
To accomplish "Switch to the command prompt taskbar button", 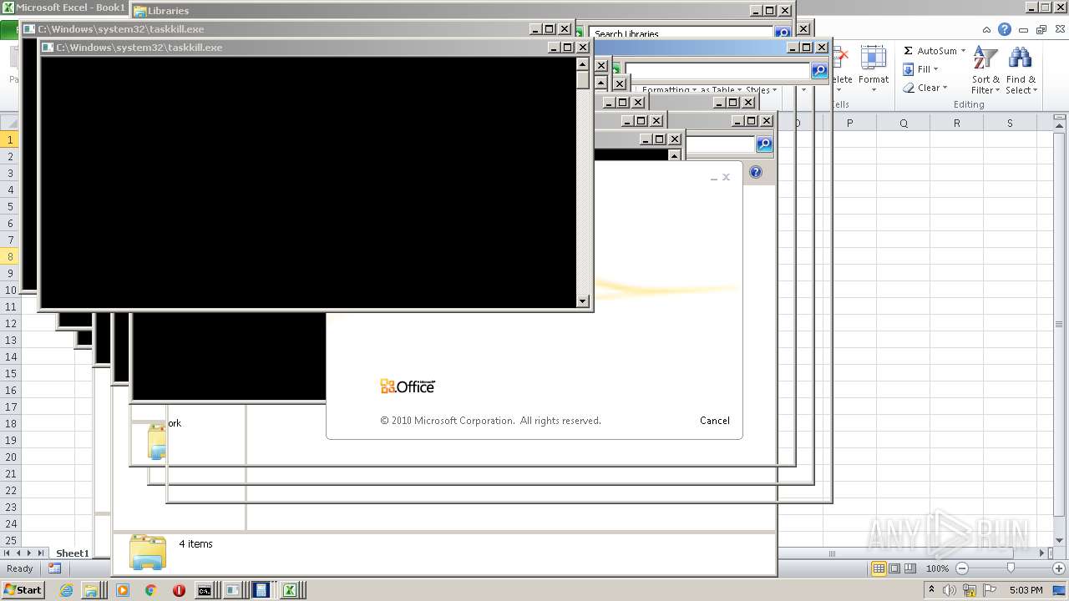I will (205, 590).
